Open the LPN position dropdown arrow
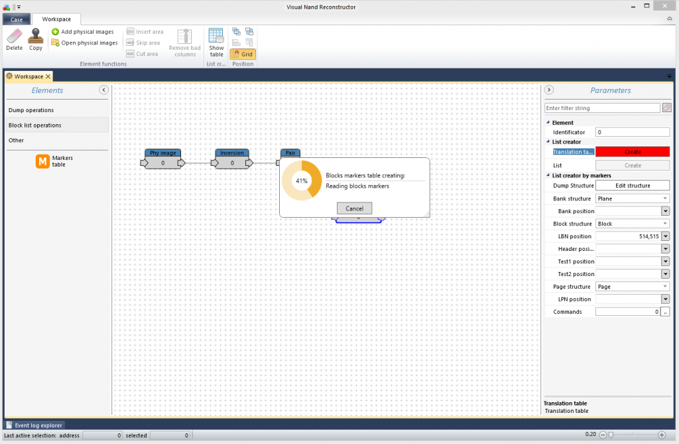The height and width of the screenshot is (444, 679). click(666, 299)
